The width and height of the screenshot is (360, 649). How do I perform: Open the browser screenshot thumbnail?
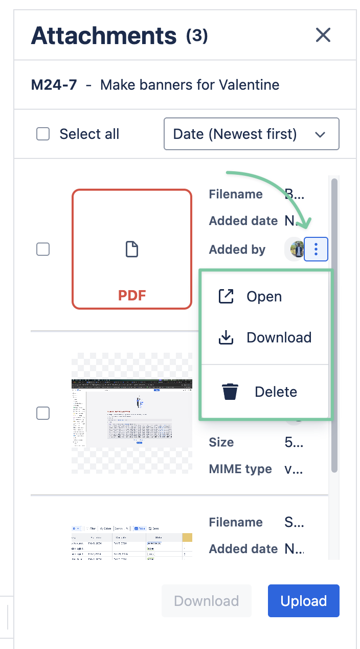(132, 413)
